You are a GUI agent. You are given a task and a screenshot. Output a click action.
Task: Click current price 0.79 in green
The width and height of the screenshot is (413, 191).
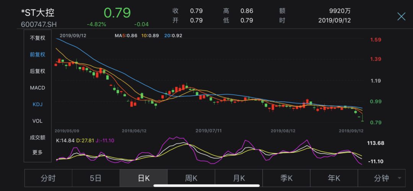click(x=117, y=13)
